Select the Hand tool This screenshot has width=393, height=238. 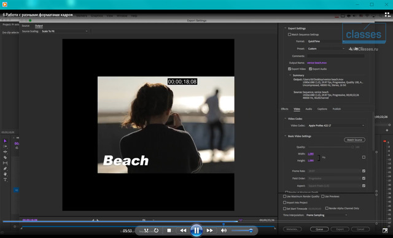(5, 174)
